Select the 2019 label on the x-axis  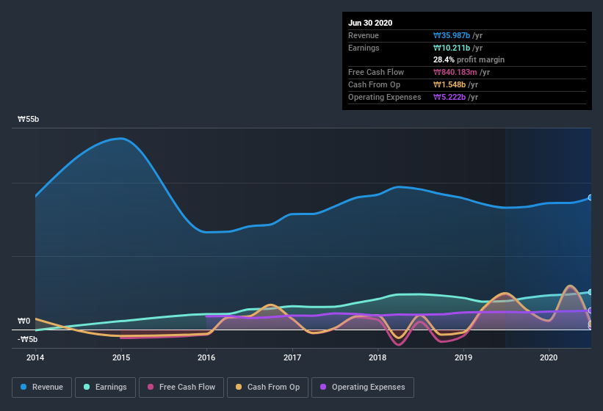463,357
